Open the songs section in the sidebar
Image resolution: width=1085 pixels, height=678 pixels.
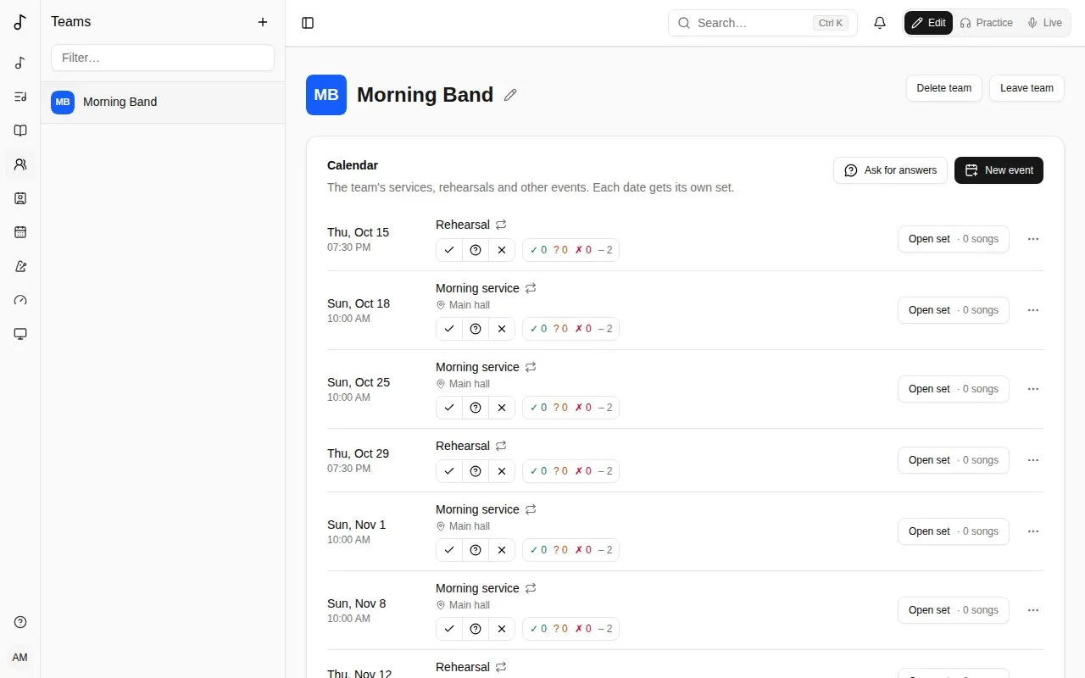click(x=20, y=63)
